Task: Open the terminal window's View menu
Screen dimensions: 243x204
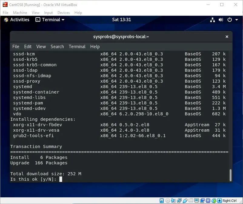Action: 41,47
